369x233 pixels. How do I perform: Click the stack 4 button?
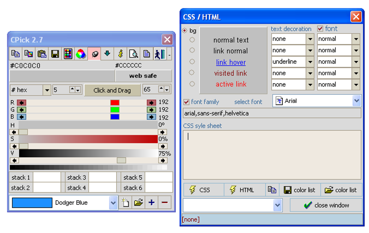coord(76,188)
